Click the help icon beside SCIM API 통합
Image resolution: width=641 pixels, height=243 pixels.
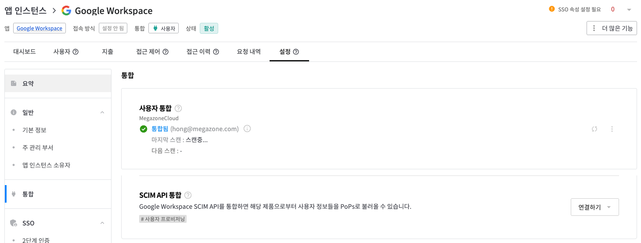point(188,195)
